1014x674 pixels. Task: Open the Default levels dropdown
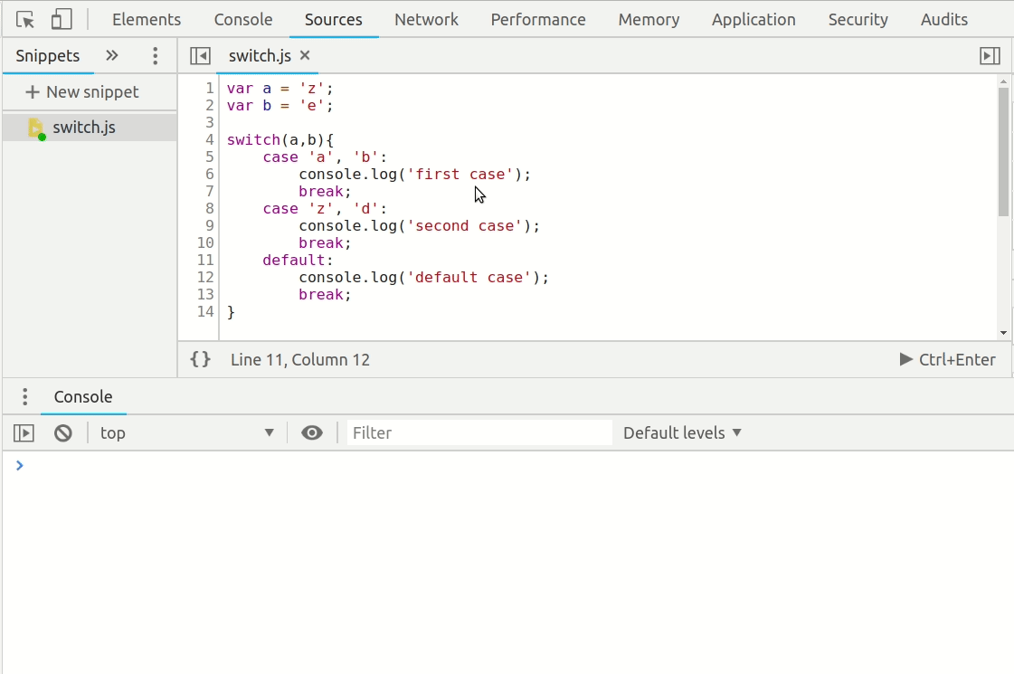pyautogui.click(x=682, y=432)
